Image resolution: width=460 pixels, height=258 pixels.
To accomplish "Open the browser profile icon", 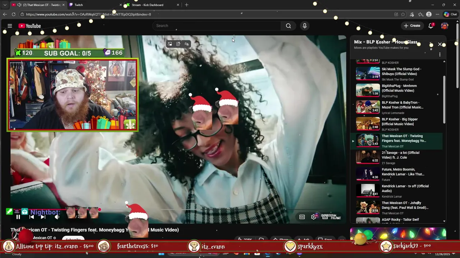I will (x=429, y=14).
